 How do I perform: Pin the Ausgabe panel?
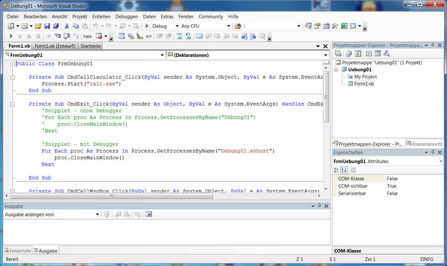(x=319, y=206)
